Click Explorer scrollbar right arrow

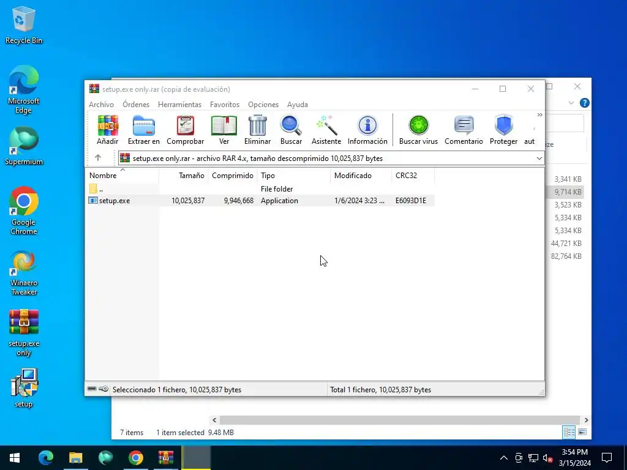586,420
